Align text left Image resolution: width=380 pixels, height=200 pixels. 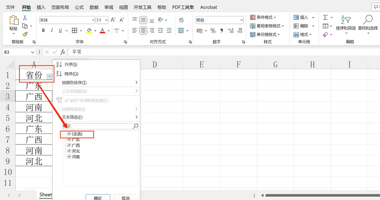[135, 30]
